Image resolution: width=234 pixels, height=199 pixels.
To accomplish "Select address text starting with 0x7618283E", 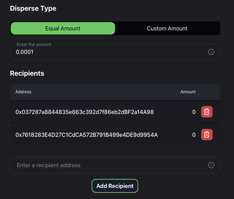I will (86, 135).
